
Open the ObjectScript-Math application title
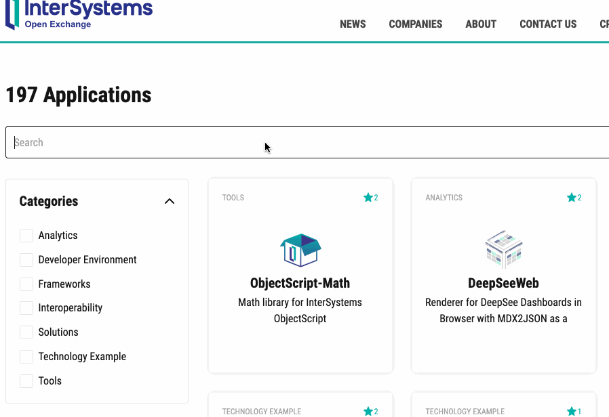pyautogui.click(x=300, y=283)
